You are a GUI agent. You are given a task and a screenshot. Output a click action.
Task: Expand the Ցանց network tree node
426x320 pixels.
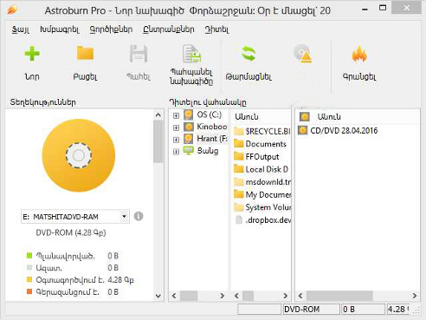[176, 152]
